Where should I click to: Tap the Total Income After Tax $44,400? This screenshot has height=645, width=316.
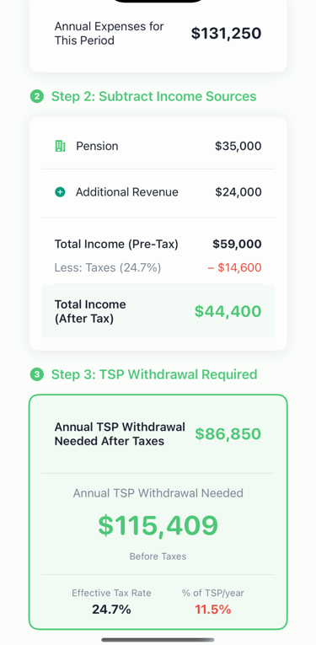coord(228,311)
